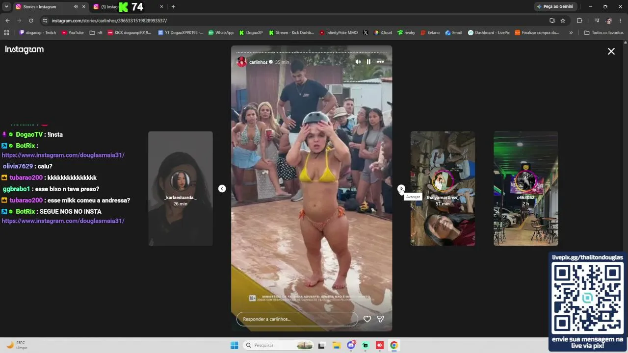
Task: Open Discord from the taskbar
Action: click(351, 345)
